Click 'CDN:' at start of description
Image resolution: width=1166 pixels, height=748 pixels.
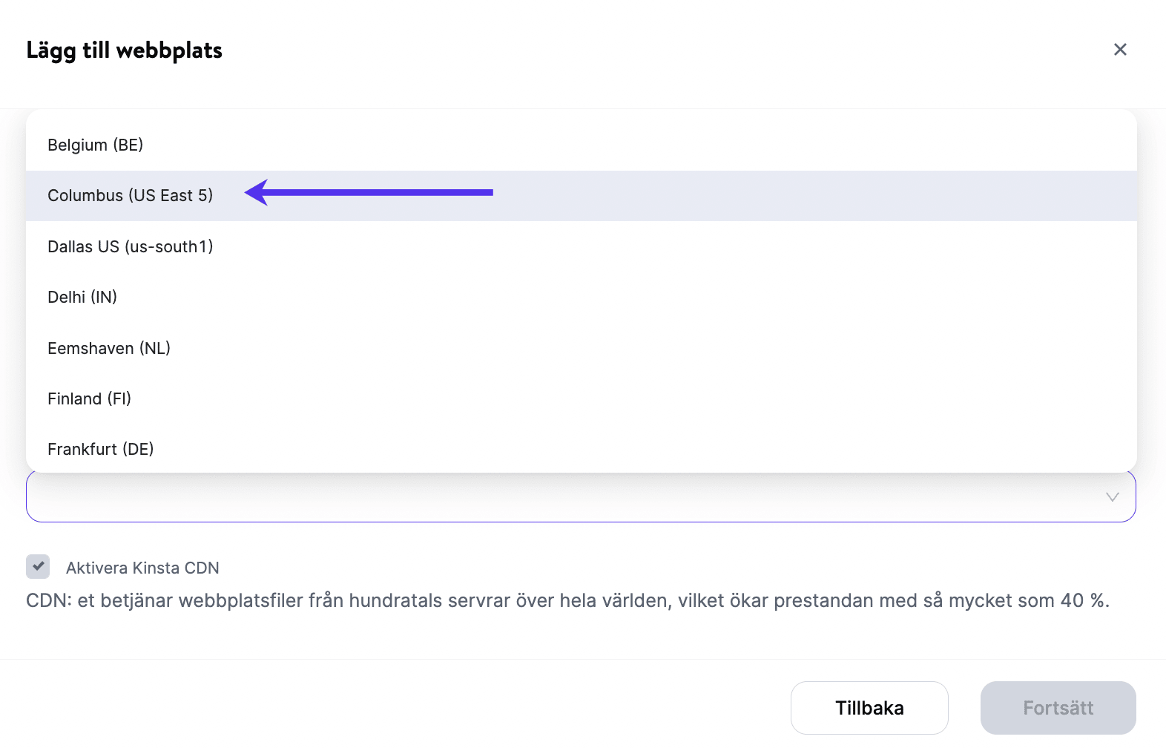(x=49, y=601)
